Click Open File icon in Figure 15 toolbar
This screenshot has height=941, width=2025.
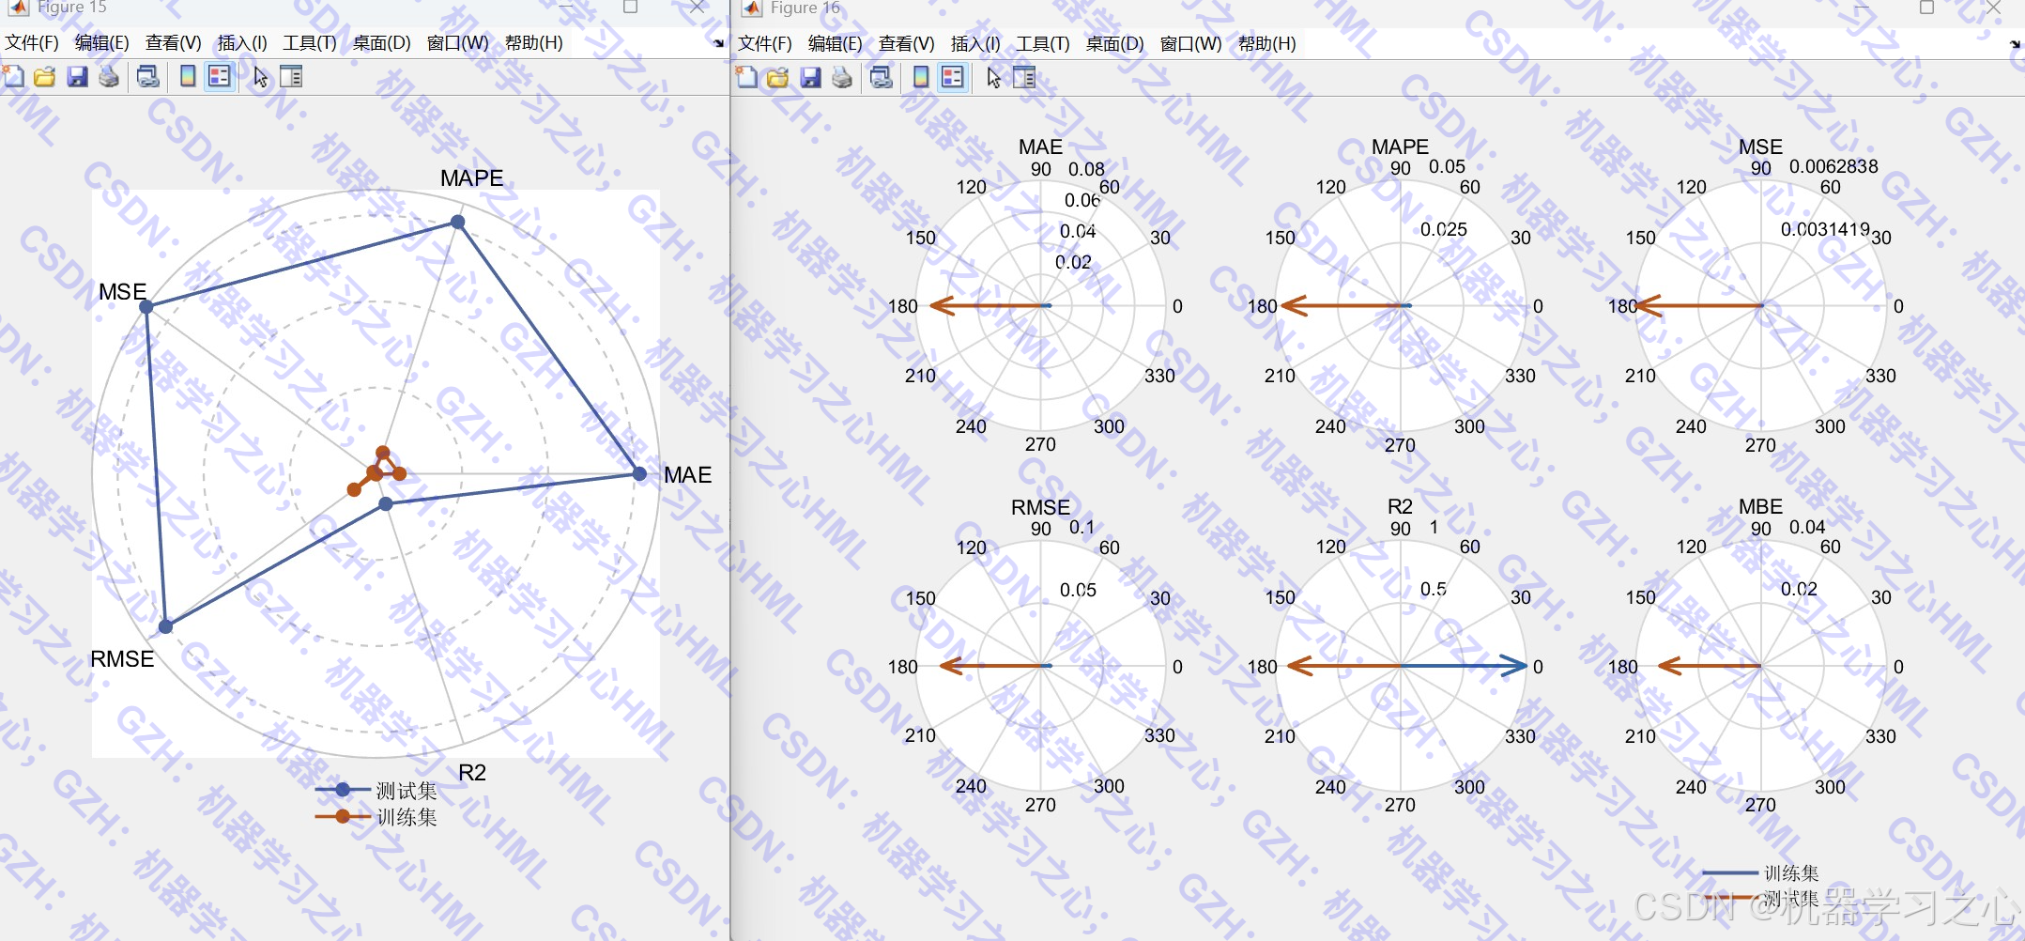pos(44,77)
